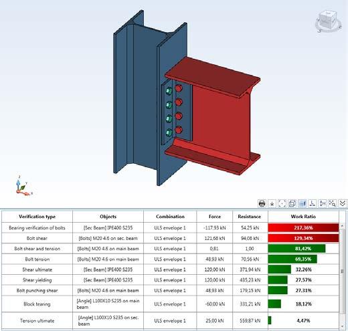Select the Shear ultimate verification row
Viewport: 348px width, 331px height.
click(170, 269)
